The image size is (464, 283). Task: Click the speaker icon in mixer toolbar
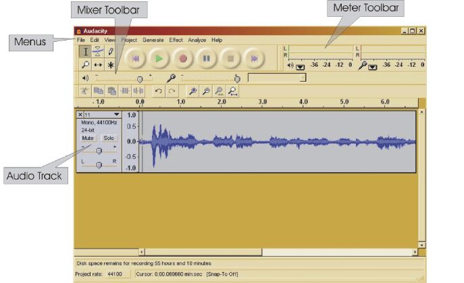coord(85,78)
